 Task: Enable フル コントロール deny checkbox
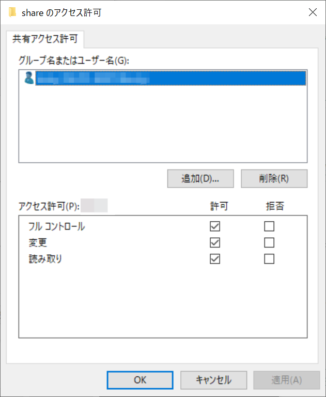click(269, 226)
